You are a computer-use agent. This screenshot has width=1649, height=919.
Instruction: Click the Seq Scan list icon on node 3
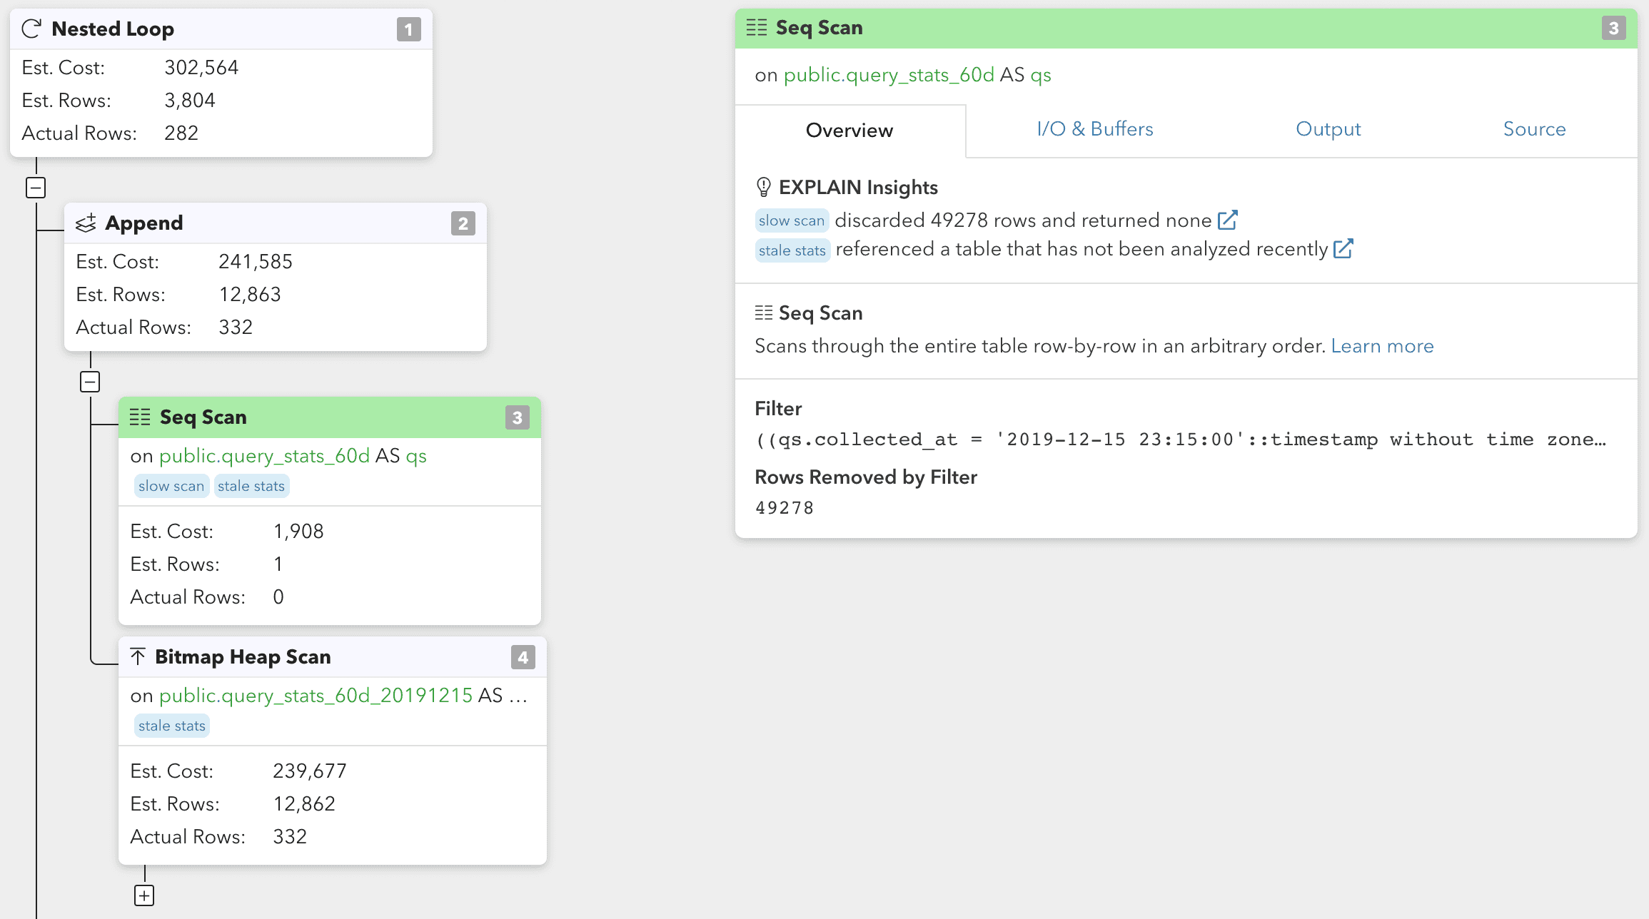click(140, 417)
